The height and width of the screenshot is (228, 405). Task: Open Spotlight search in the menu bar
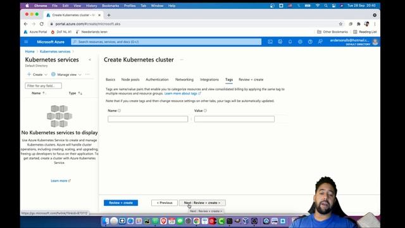click(326, 6)
